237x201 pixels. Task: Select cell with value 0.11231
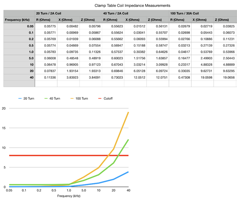[x=225, y=39]
